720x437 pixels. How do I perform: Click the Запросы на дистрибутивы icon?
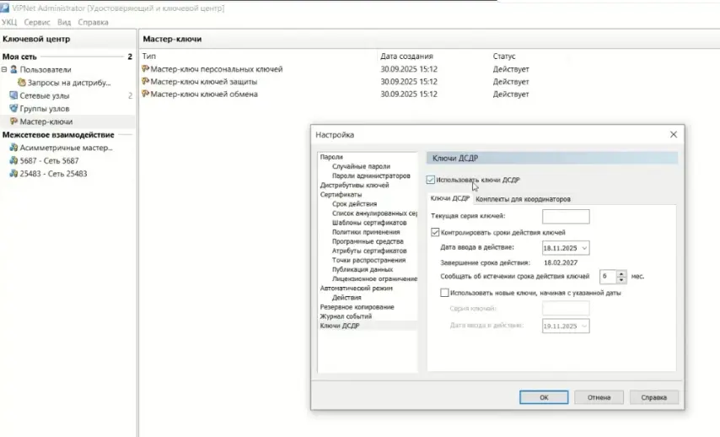[x=22, y=83]
